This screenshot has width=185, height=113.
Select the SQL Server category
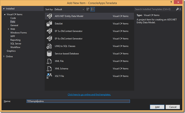coord(16,44)
